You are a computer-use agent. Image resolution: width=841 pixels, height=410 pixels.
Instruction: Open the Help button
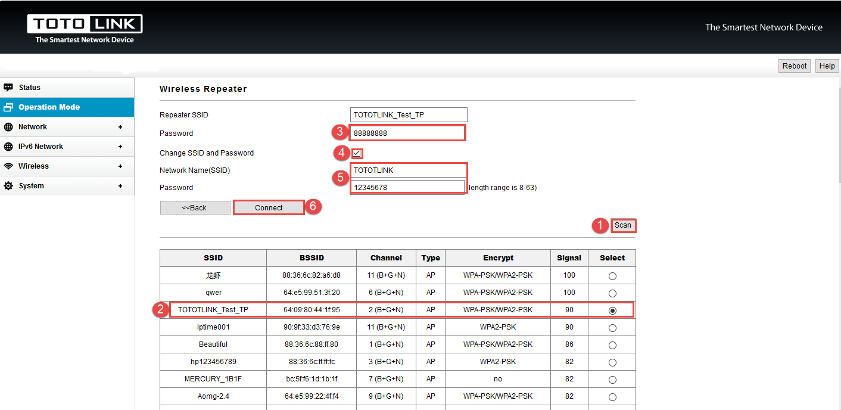[x=827, y=66]
